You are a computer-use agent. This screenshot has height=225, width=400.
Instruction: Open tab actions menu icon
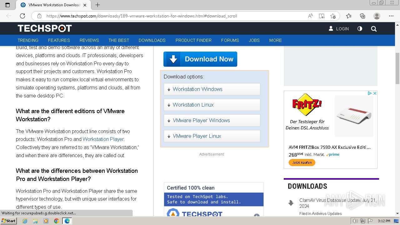pyautogui.click(x=8, y=5)
